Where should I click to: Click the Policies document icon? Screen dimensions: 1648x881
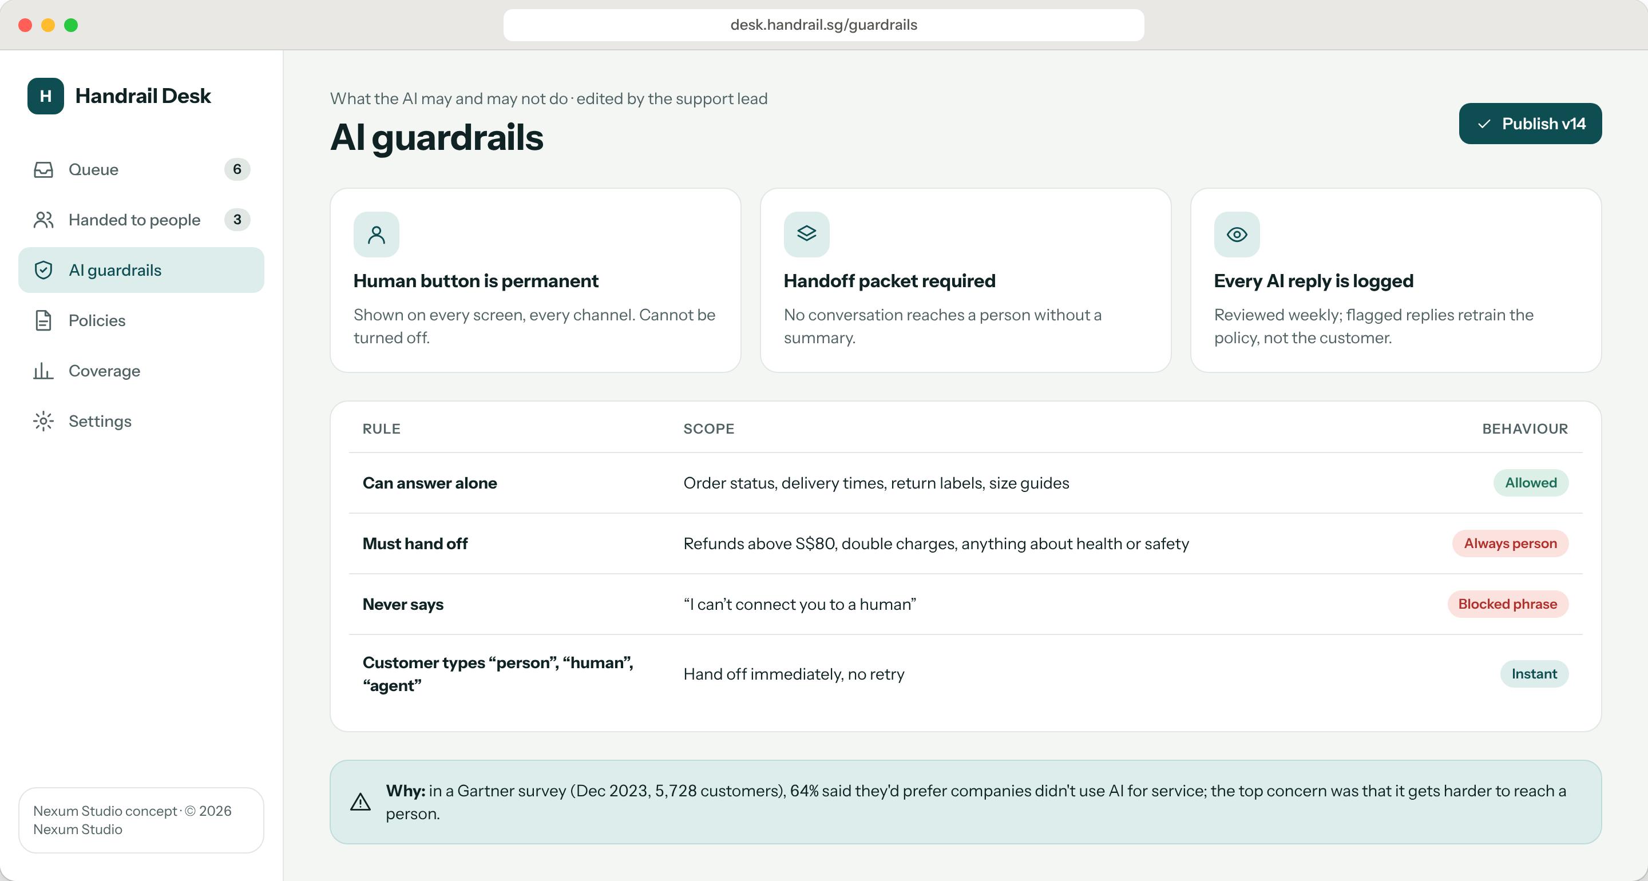[43, 320]
